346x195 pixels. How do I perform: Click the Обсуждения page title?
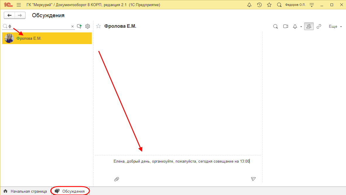(48, 15)
